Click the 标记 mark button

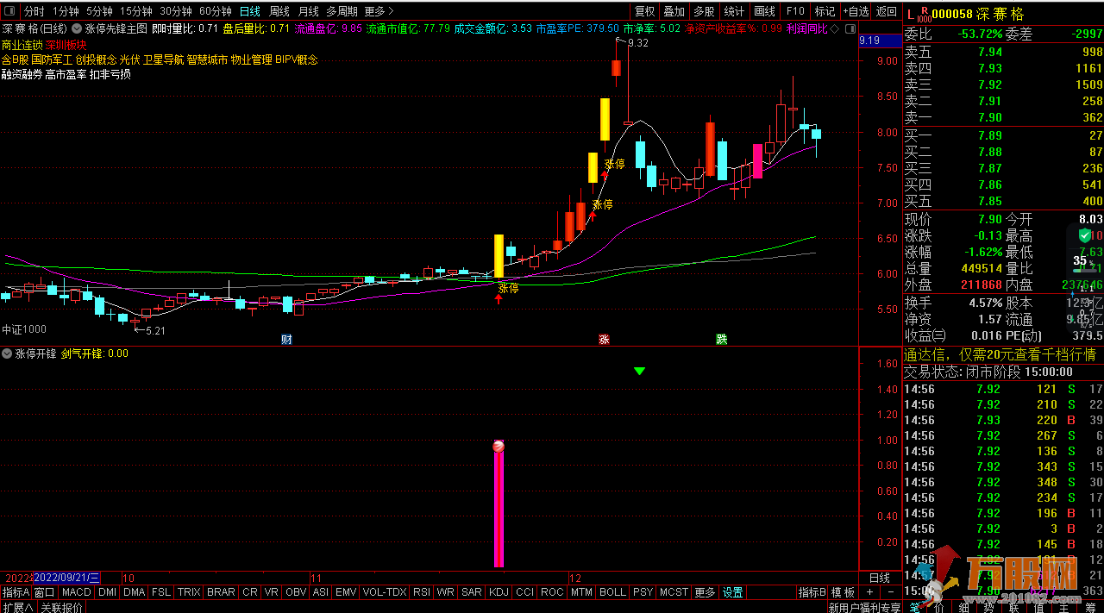tap(825, 11)
